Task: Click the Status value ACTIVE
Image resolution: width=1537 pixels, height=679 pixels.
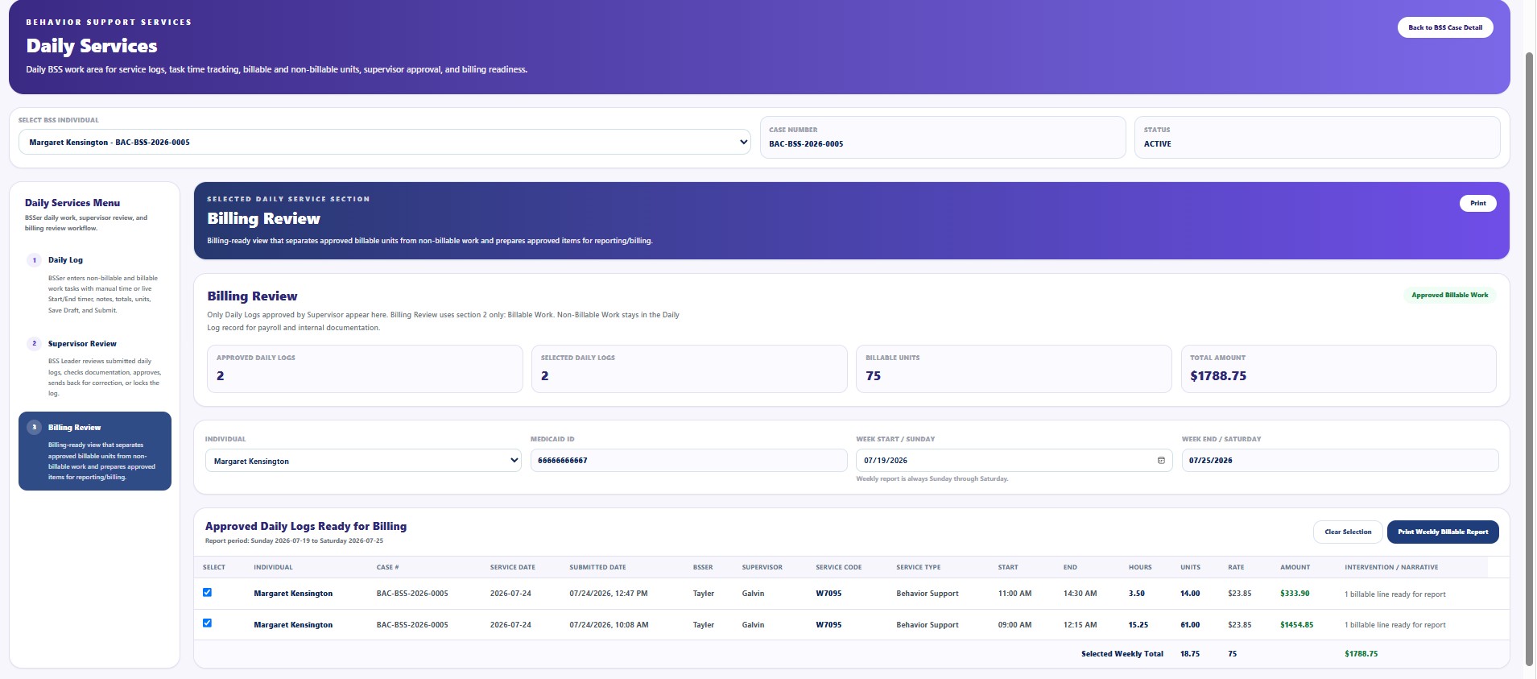Action: coord(1158,144)
